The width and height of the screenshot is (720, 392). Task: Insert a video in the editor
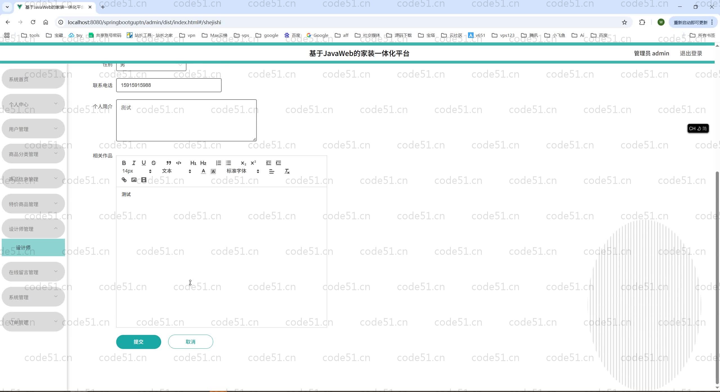click(144, 180)
